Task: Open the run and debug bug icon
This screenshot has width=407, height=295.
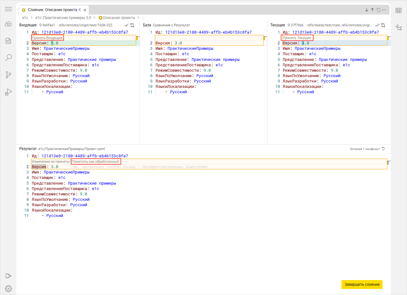Action: [x=9, y=92]
